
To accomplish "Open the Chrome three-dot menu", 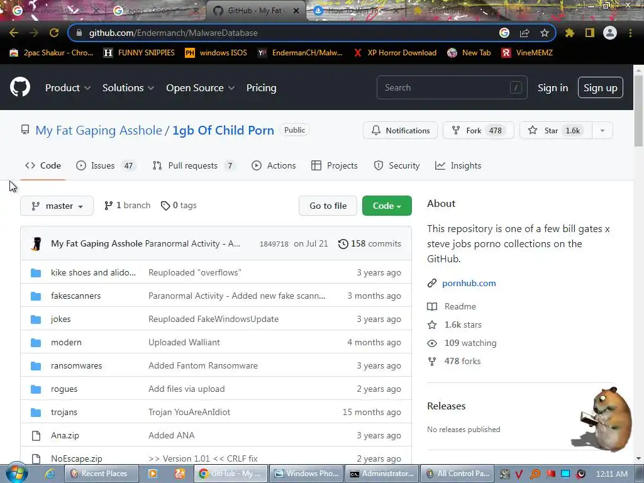I will [630, 33].
